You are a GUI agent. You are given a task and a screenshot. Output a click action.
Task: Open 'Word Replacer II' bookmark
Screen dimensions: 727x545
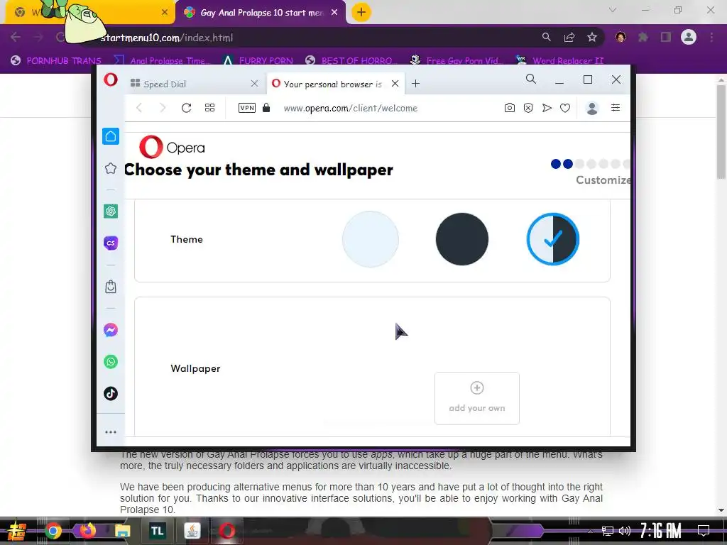click(x=559, y=61)
